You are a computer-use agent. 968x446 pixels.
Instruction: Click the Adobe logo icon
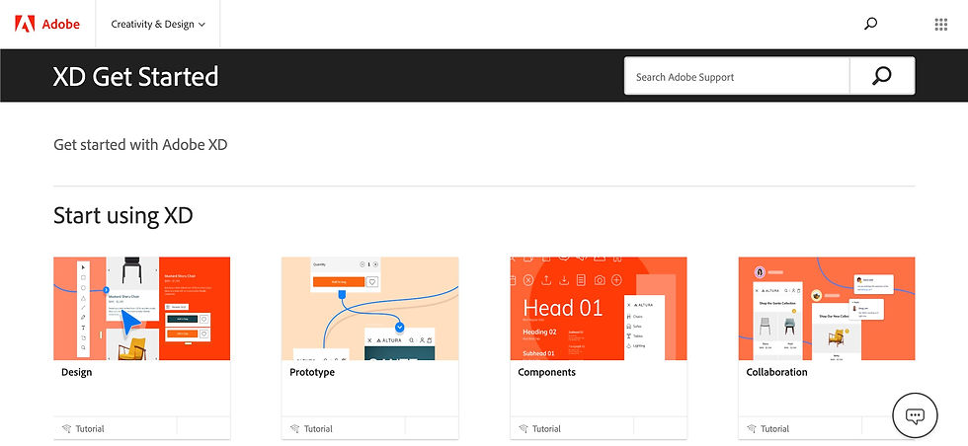click(25, 24)
